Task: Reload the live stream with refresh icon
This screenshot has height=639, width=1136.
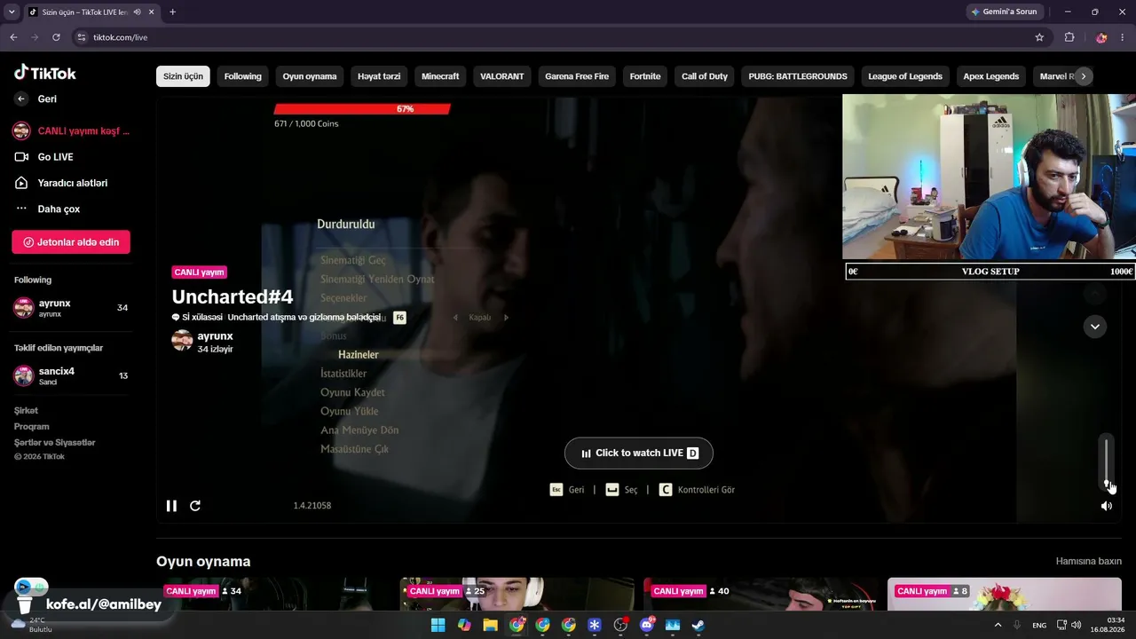Action: click(195, 506)
